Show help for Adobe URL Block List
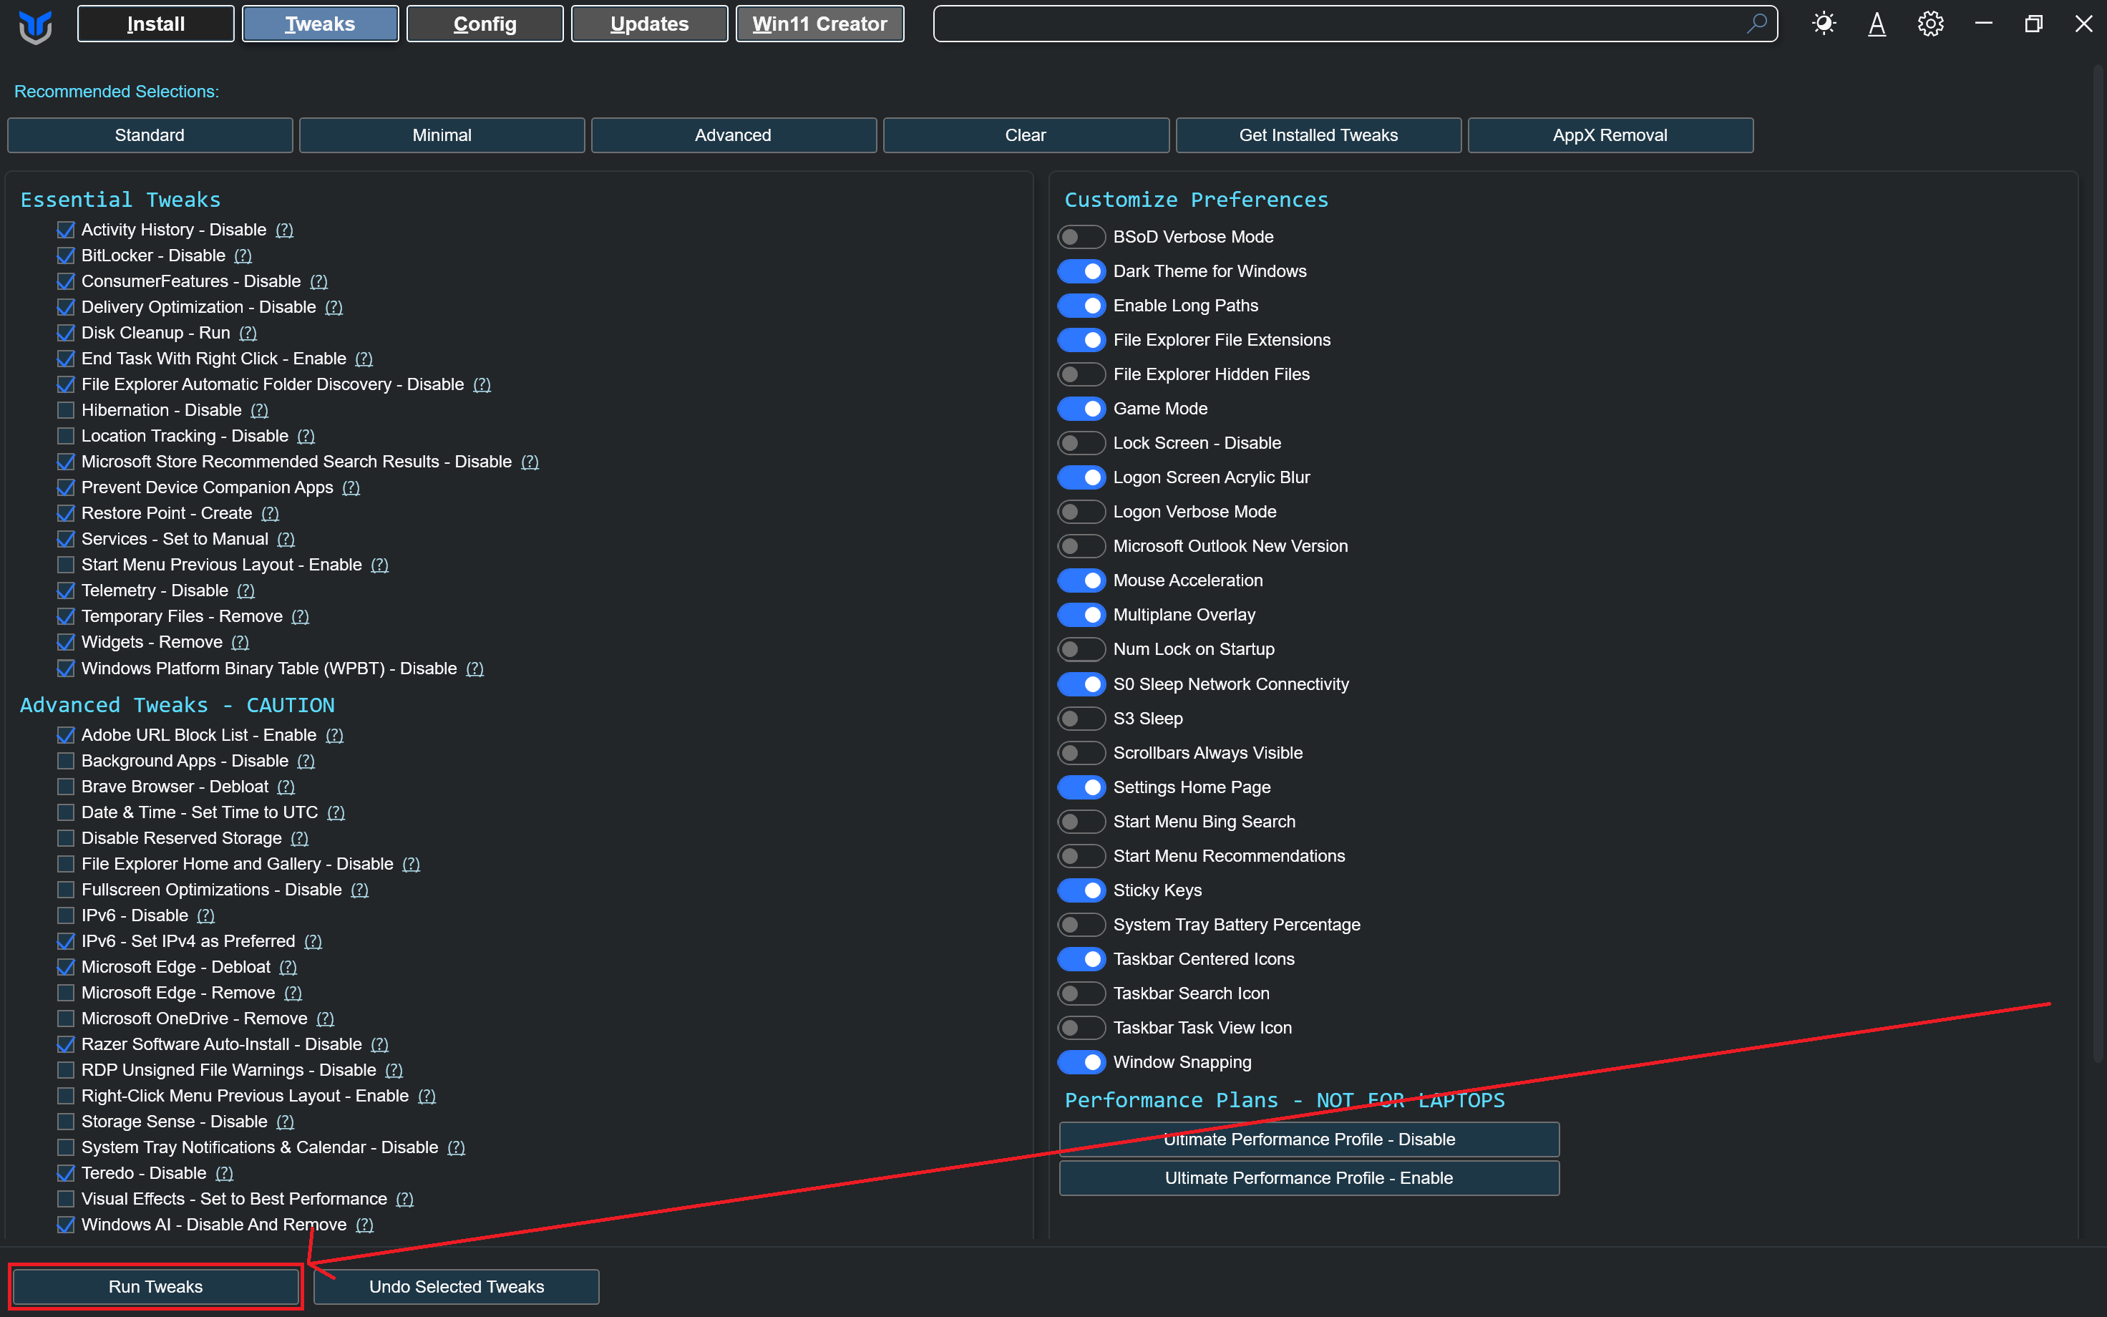 334,735
